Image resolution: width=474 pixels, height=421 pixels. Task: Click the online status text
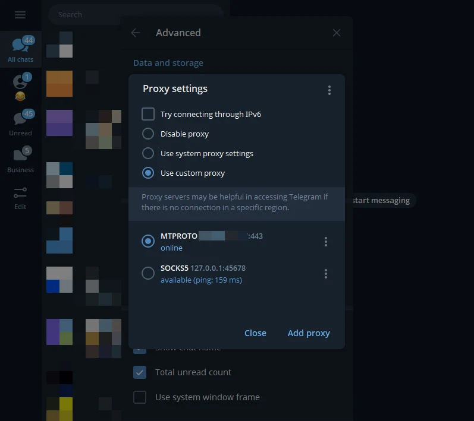pos(171,248)
